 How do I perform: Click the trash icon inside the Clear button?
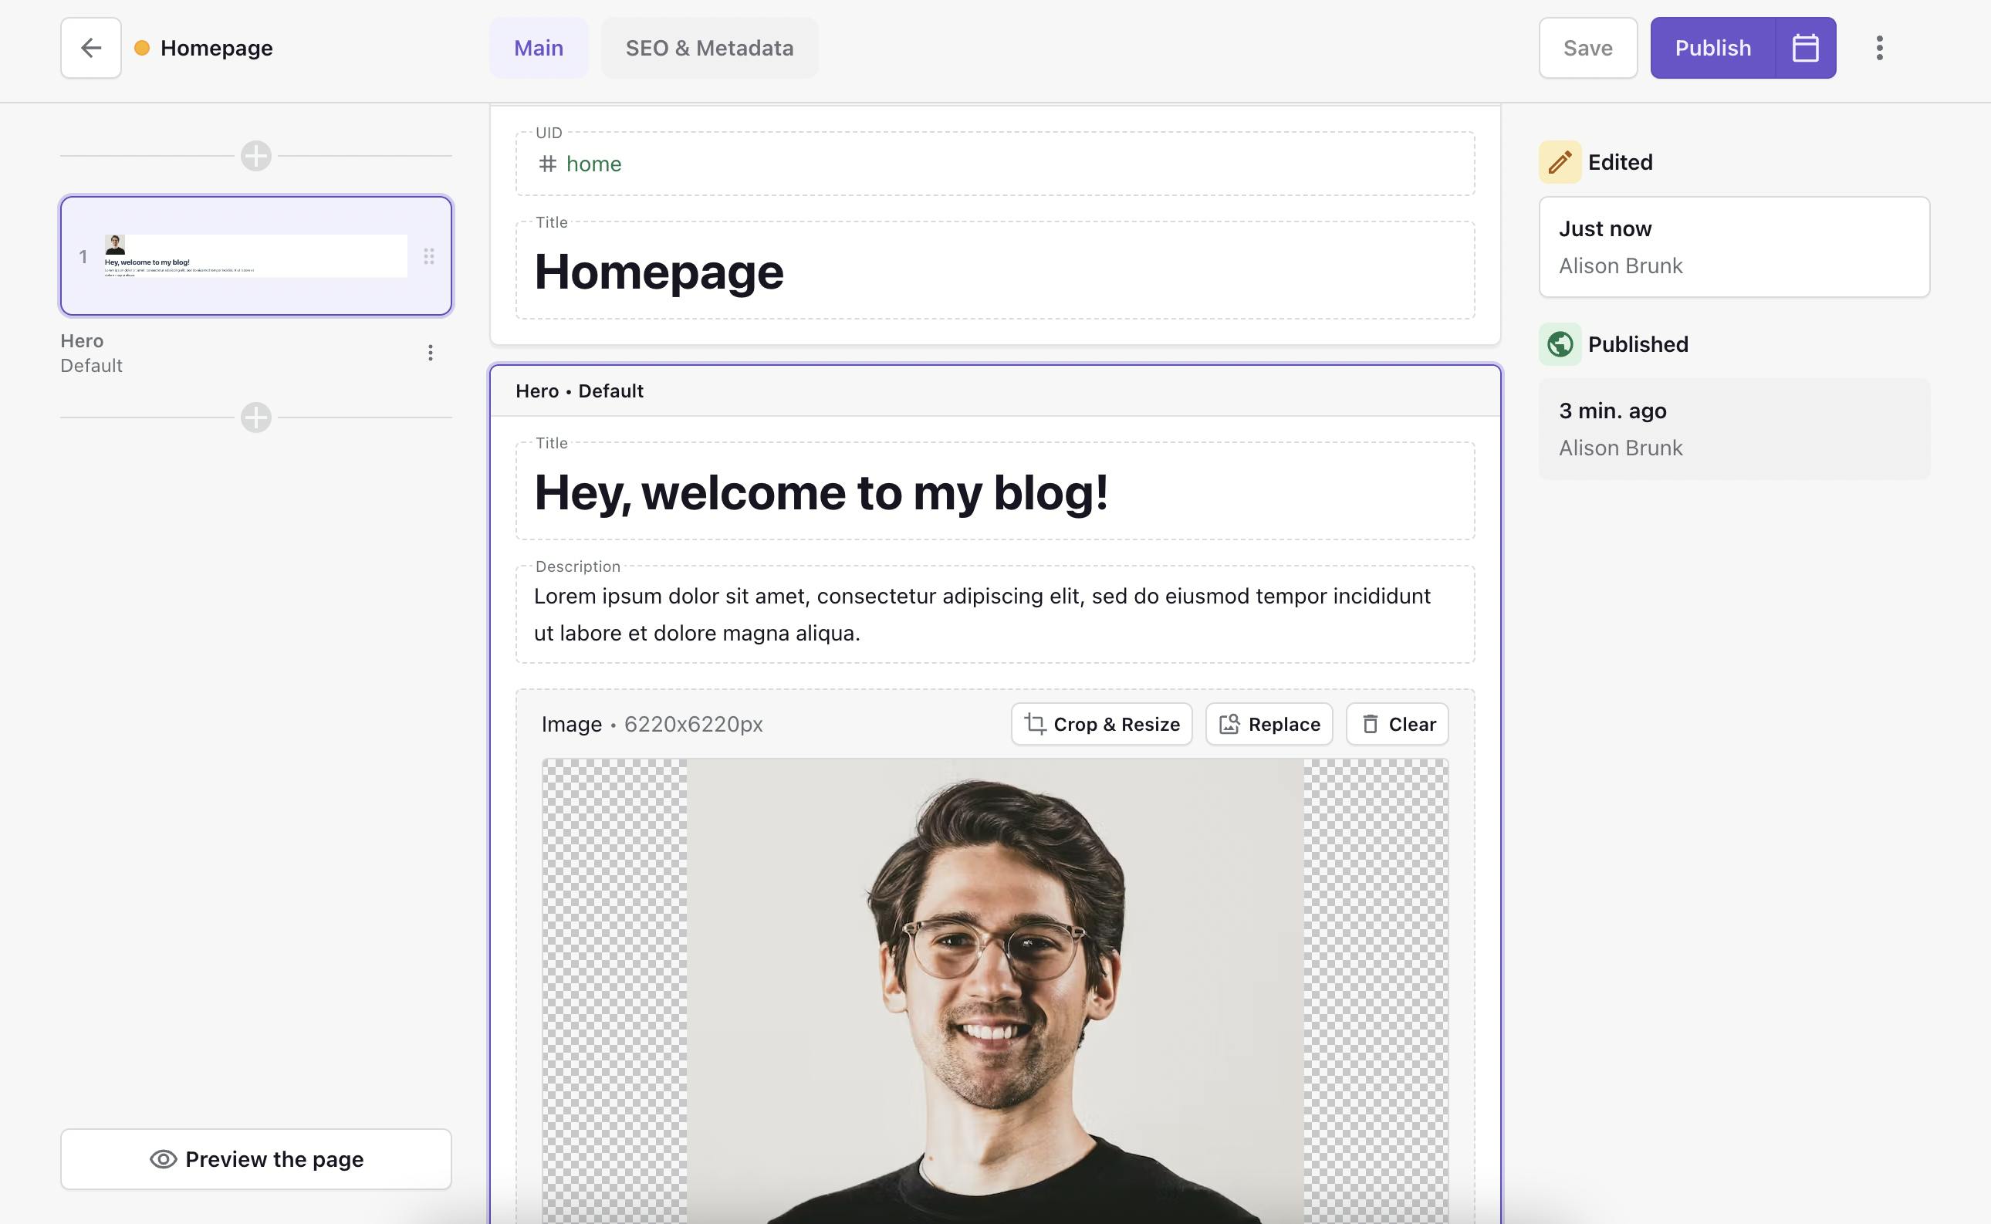(x=1371, y=725)
